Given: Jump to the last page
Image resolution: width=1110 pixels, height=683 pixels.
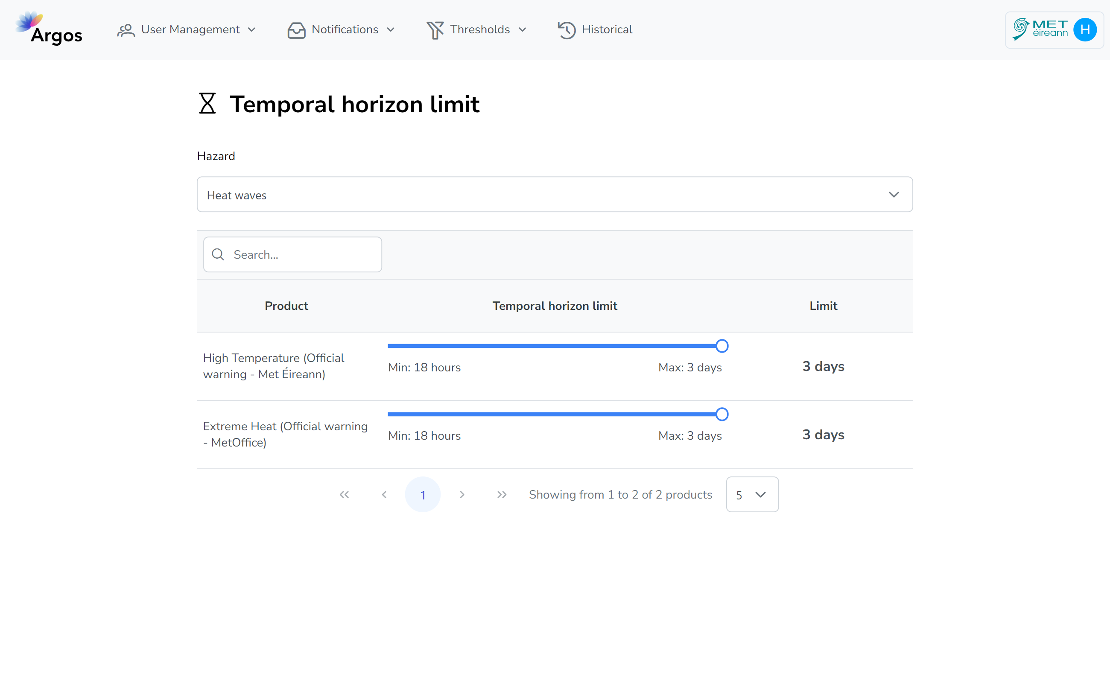Looking at the screenshot, I should (x=502, y=495).
